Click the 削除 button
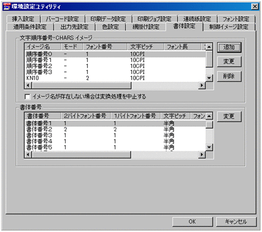The image size is (262, 232). pyautogui.click(x=229, y=76)
